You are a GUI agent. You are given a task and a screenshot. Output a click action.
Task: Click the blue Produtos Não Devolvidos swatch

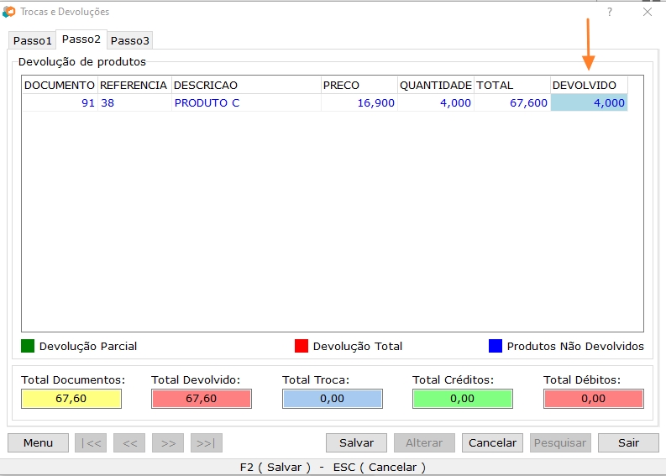pyautogui.click(x=496, y=346)
